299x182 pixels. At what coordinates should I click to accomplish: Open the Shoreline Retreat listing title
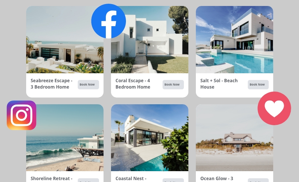pos(52,179)
